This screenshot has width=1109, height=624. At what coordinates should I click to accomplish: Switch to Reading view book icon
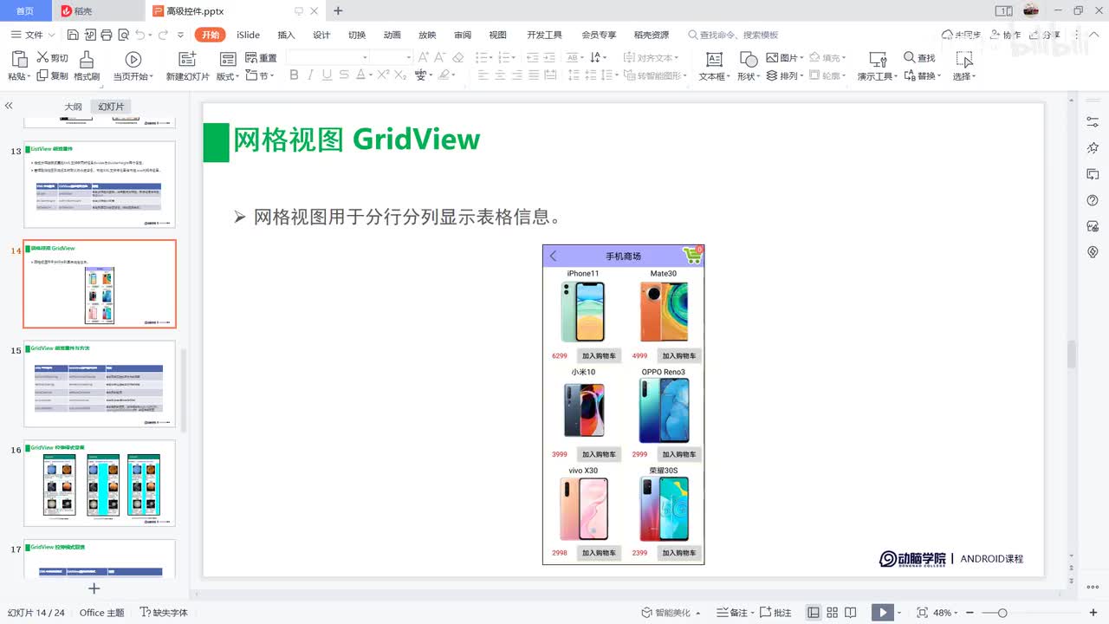point(851,613)
